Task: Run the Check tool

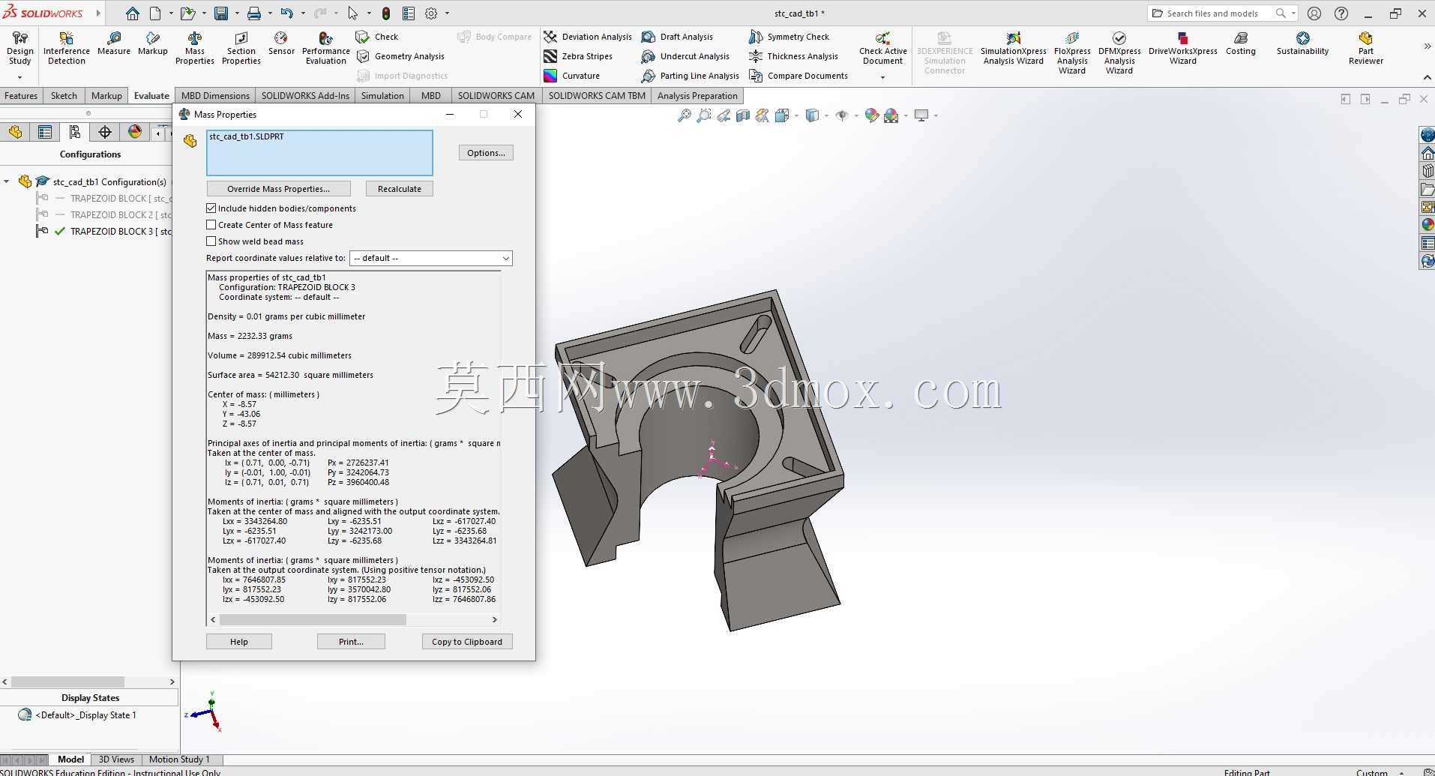Action: click(377, 37)
